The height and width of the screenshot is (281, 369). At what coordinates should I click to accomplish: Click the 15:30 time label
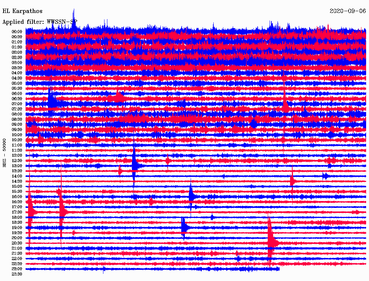tap(17, 192)
